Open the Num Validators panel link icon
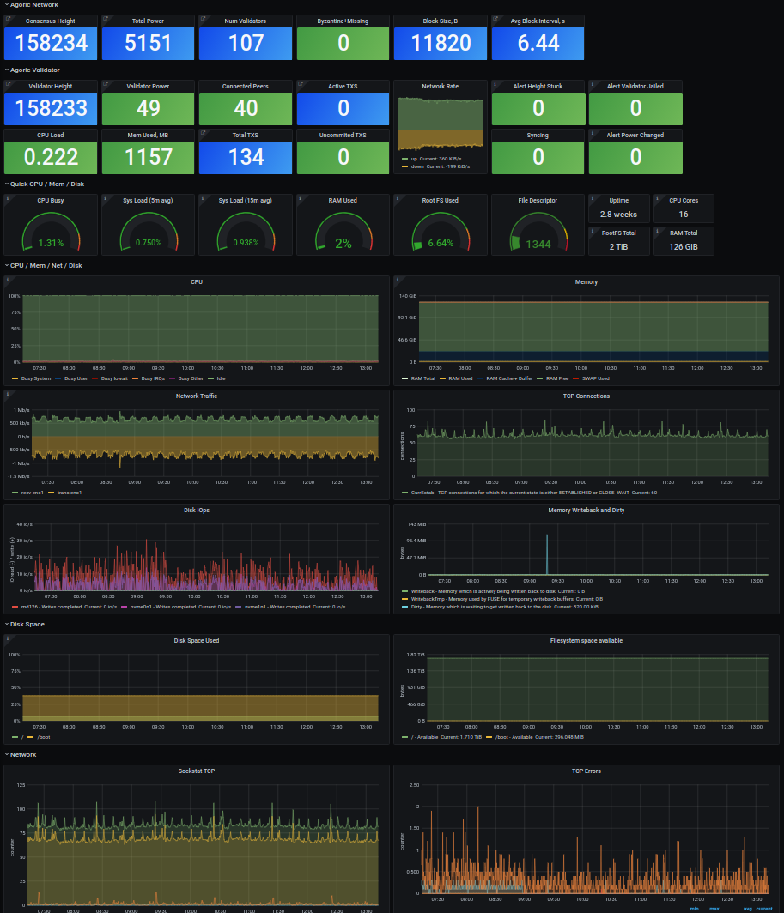 point(204,19)
